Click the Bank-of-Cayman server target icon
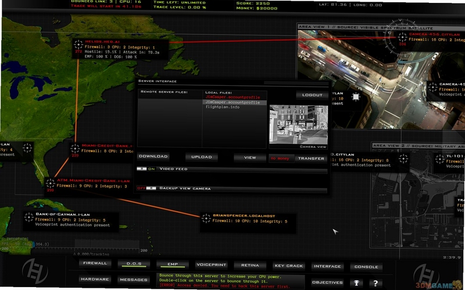Screen dimensions: 465x290 click(28, 217)
